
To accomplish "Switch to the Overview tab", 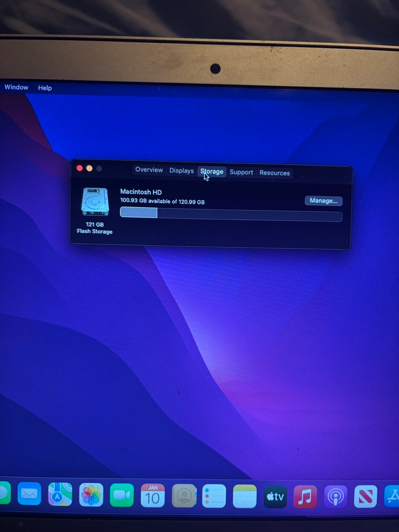I will 149,170.
